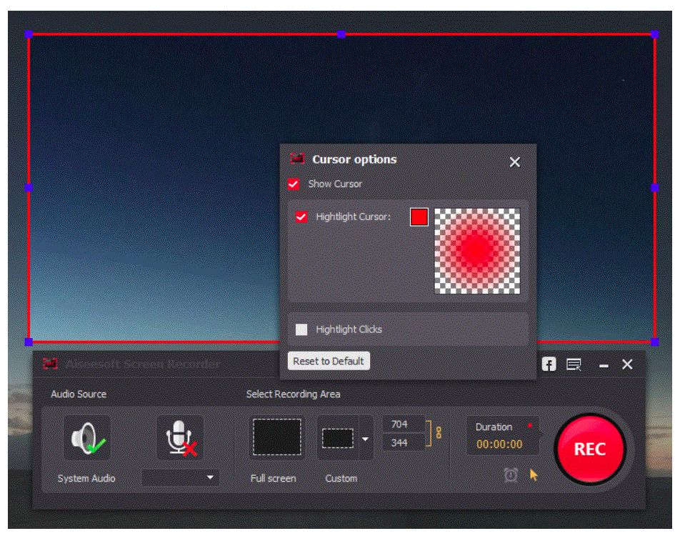Edit the width field showing 704

coord(403,424)
